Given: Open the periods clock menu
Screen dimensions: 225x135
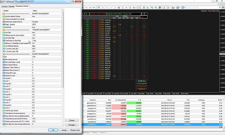Looking at the screenshot, I should pyautogui.click(x=177, y=8).
